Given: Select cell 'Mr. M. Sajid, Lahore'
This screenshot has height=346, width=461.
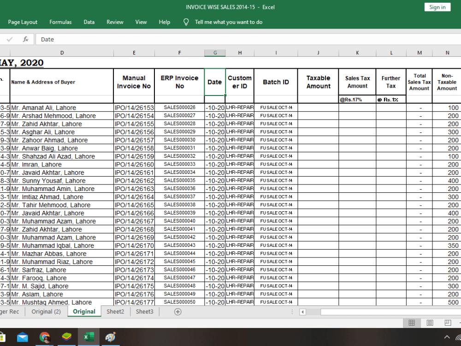Looking at the screenshot, I should tap(62, 286).
